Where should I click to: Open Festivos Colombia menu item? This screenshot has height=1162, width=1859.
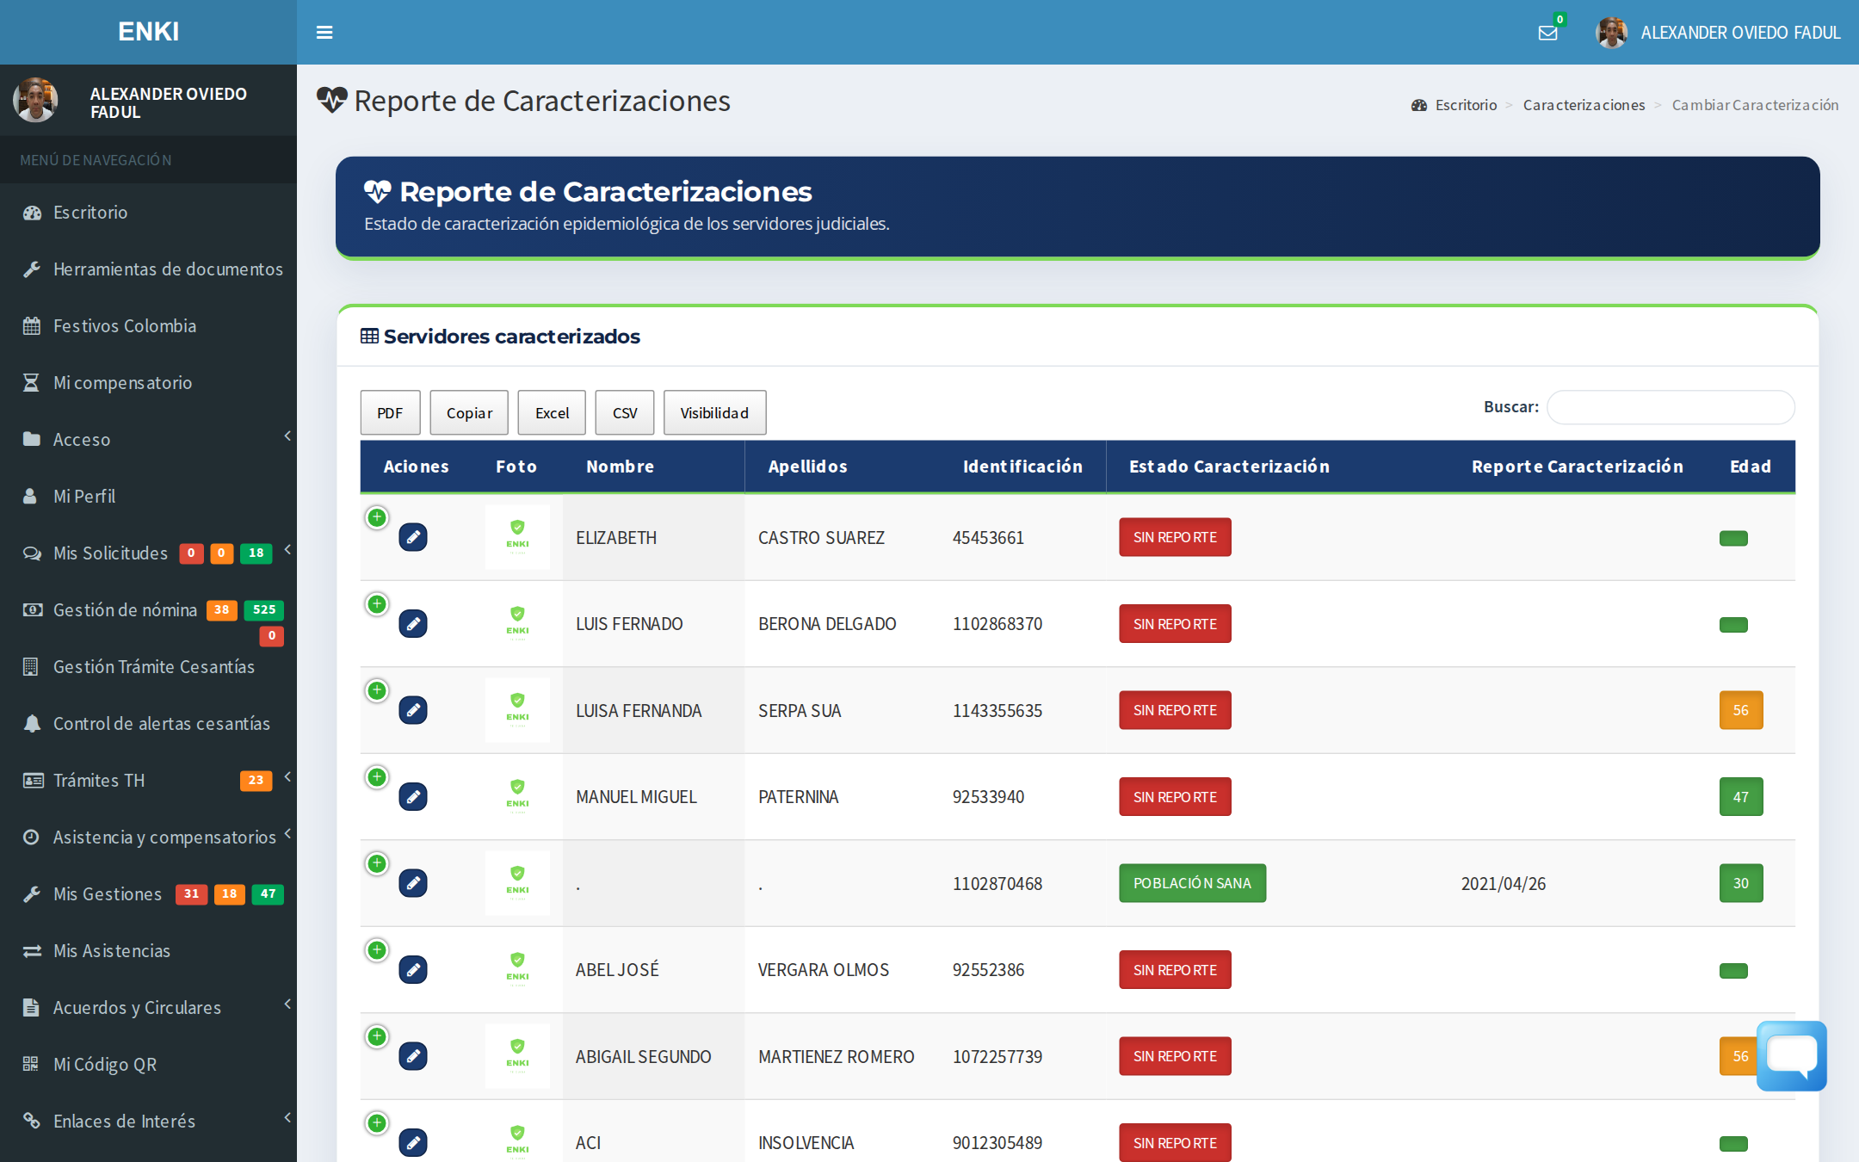click(x=148, y=325)
